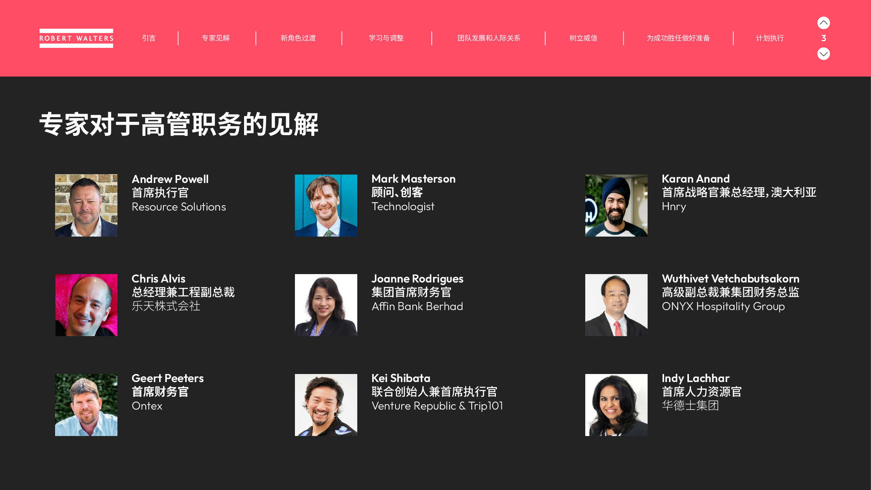Select the 新角色过渡 section
871x490 pixels.
[x=298, y=38]
